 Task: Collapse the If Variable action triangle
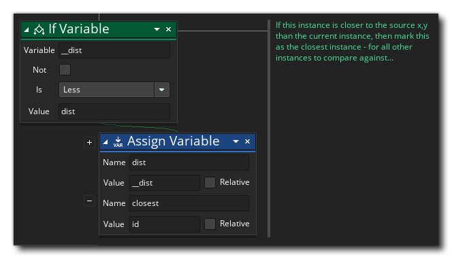(x=27, y=29)
